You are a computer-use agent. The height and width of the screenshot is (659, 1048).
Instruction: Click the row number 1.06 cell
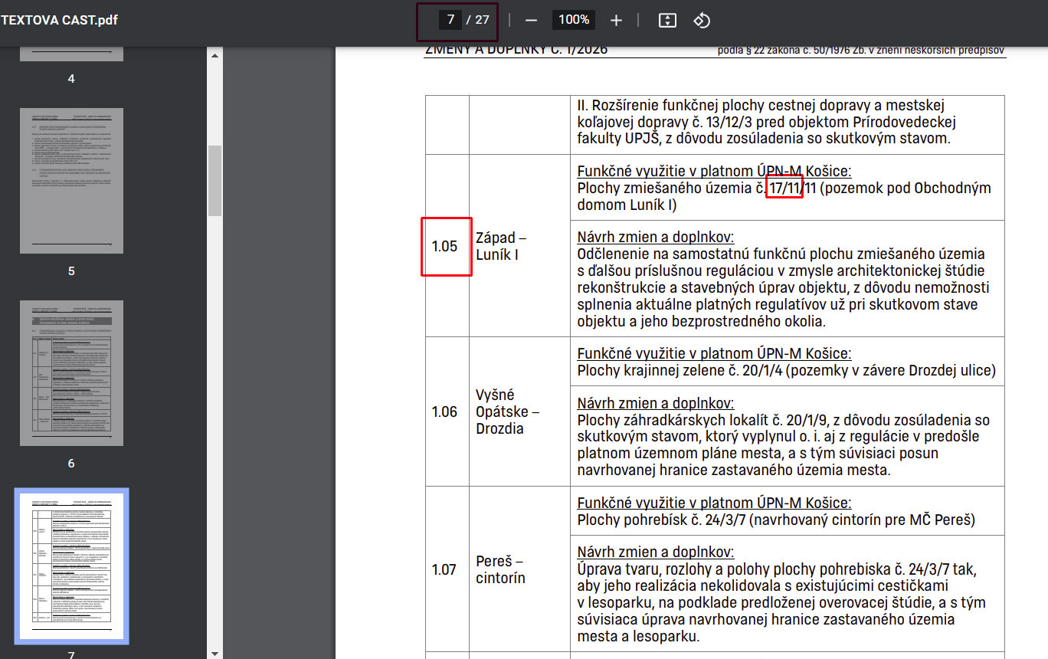click(x=445, y=411)
